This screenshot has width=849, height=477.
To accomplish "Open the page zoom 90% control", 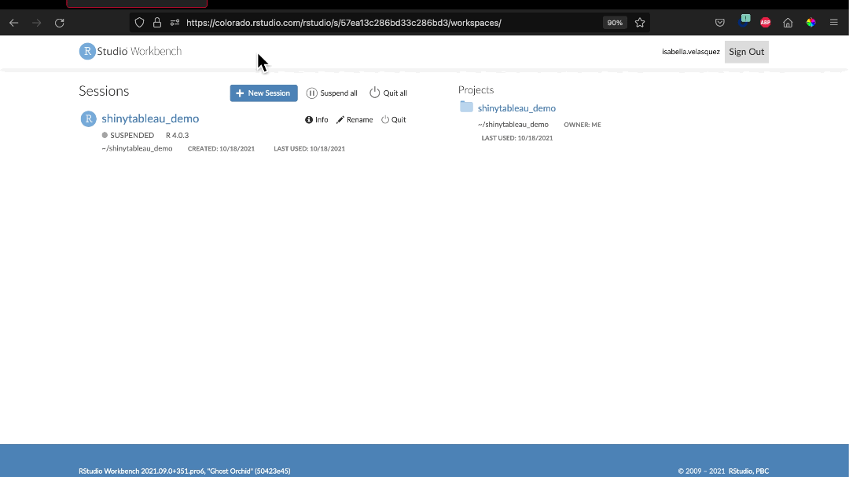I will click(x=614, y=22).
